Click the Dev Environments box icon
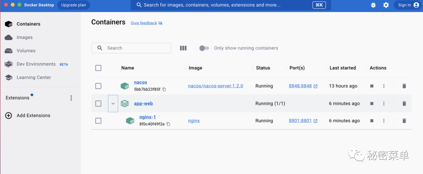423x174 pixels. tap(9, 64)
